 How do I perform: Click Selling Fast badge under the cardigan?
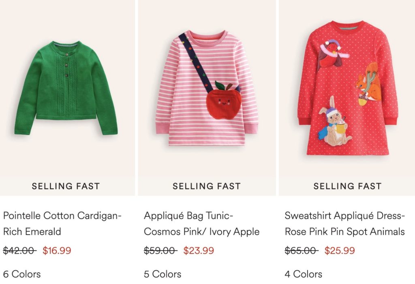(x=66, y=187)
